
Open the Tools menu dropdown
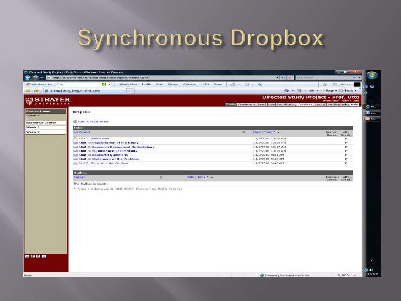pos(348,90)
